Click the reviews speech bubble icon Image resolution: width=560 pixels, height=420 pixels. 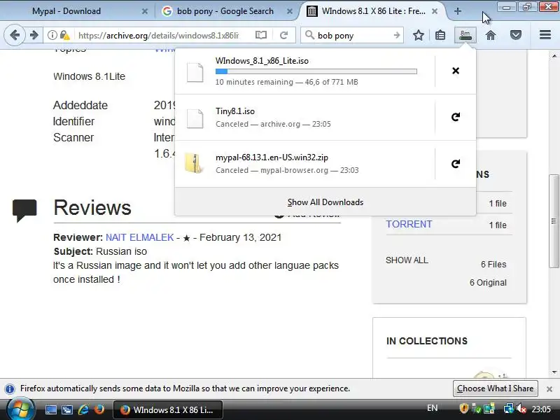(24, 211)
